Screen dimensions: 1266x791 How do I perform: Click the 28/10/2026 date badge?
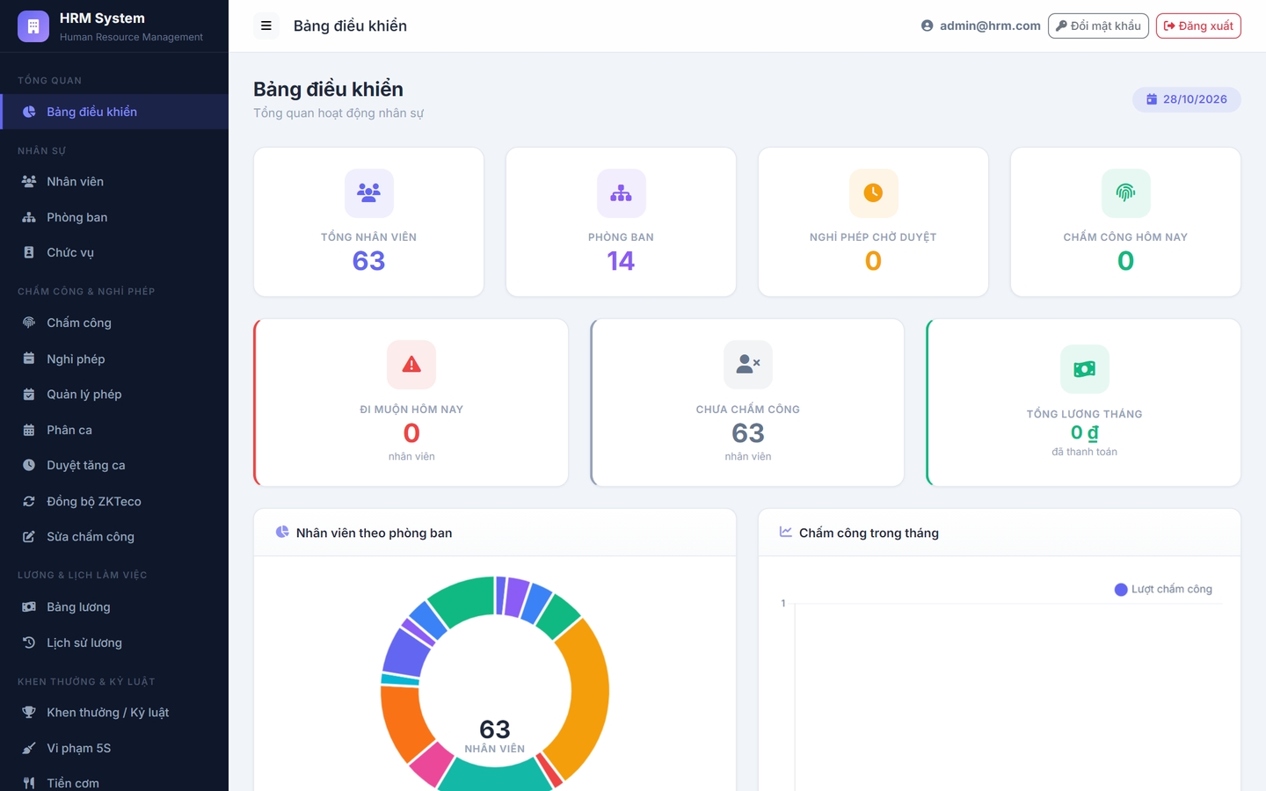[1187, 99]
